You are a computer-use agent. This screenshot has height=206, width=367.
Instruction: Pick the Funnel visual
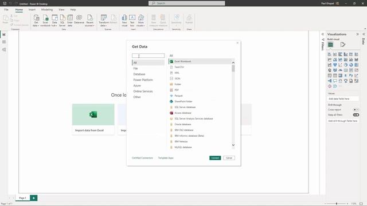click(335, 65)
